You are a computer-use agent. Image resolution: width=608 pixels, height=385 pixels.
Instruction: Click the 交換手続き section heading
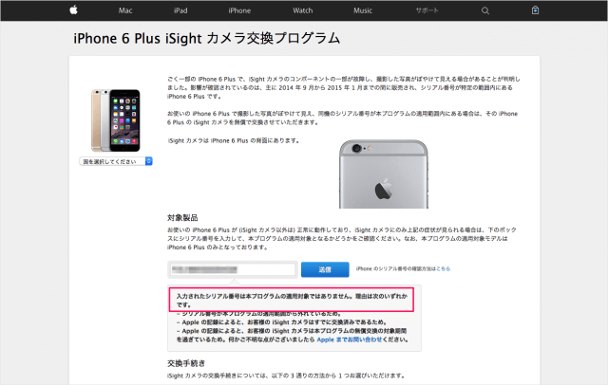pos(186,363)
